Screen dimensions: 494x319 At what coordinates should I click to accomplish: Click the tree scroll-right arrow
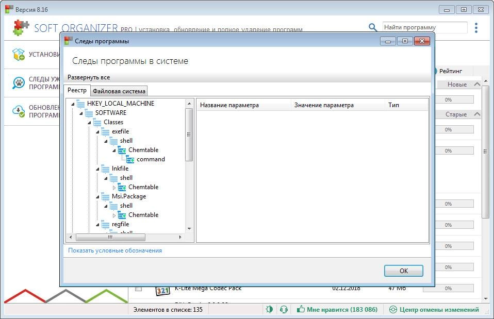point(180,237)
